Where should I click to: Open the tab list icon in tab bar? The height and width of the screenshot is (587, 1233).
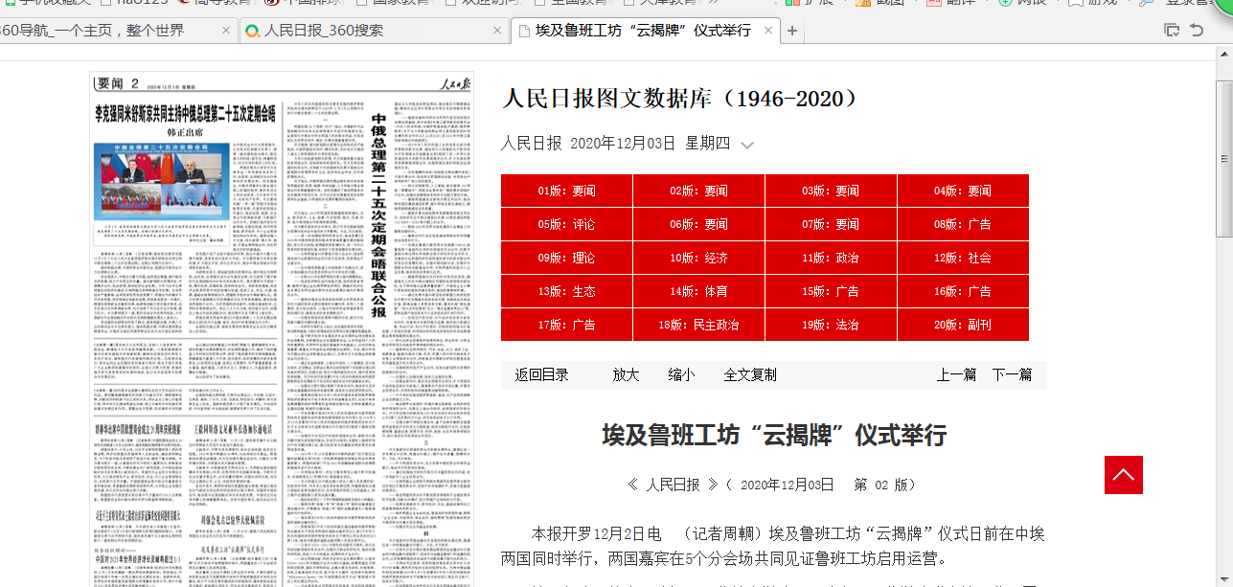pyautogui.click(x=1171, y=31)
